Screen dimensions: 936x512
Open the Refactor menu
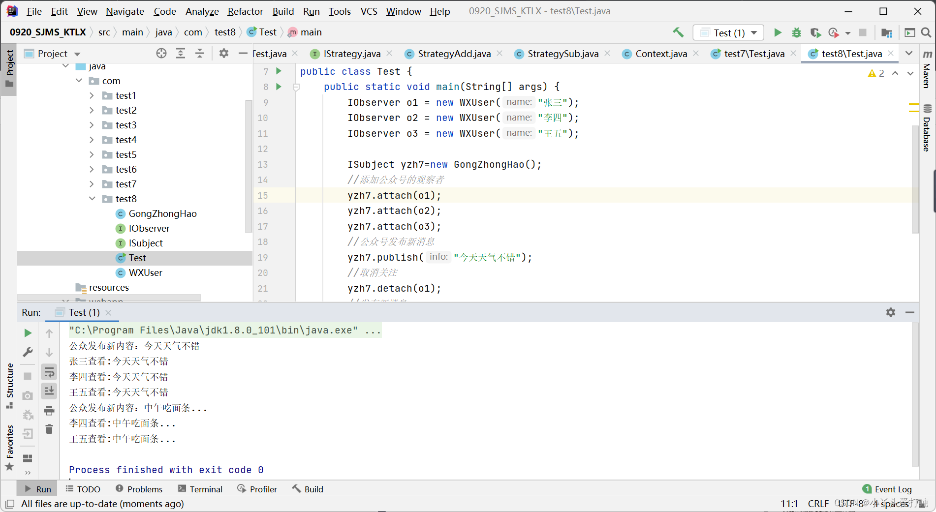point(245,11)
